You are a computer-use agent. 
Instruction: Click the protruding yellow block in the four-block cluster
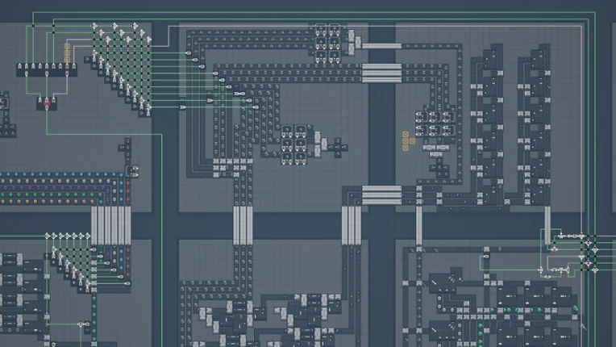click(x=412, y=141)
